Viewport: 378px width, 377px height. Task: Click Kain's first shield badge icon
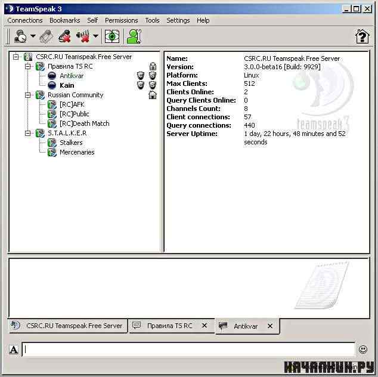(x=141, y=85)
